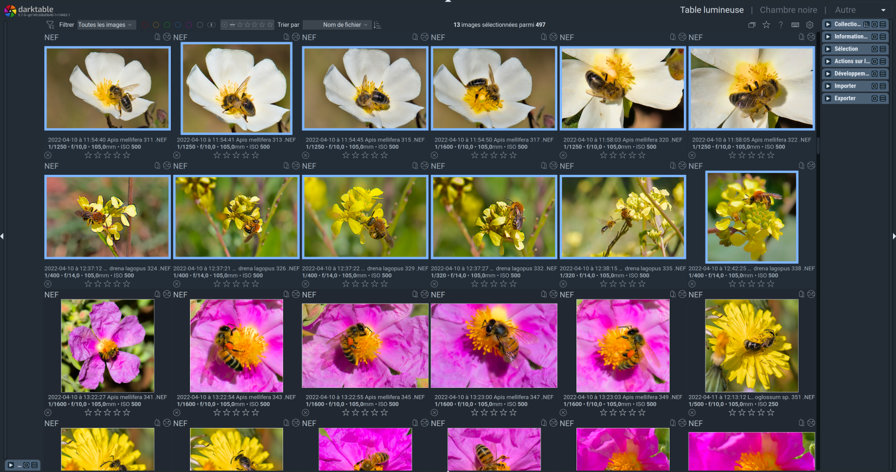Open the Nom de fichier sort dropdown
The image size is (896, 472).
337,25
